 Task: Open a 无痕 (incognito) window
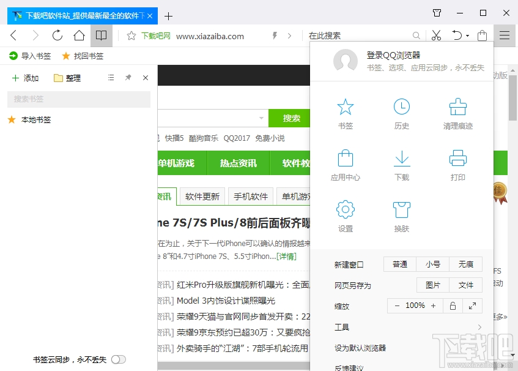coord(466,264)
